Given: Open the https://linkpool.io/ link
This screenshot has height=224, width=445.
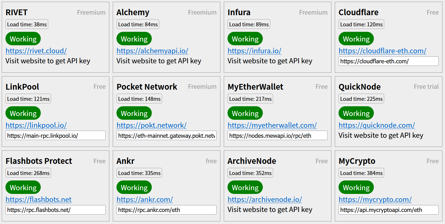Looking at the screenshot, I should [x=36, y=125].
